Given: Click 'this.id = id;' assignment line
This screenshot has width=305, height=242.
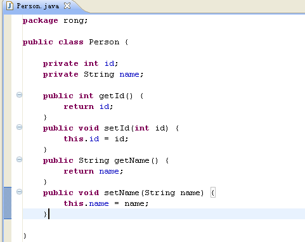Looking at the screenshot, I should (96, 139).
